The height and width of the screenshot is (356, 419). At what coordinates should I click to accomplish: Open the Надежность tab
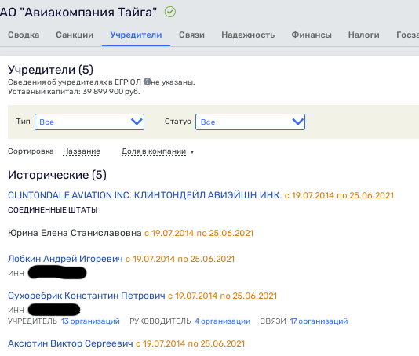(x=248, y=35)
